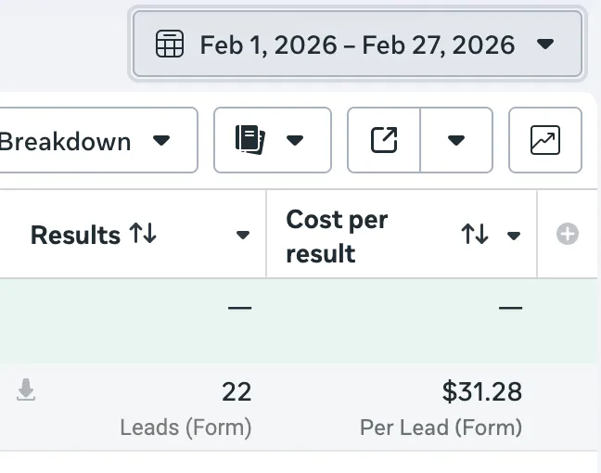Click the Results column header

tap(75, 235)
